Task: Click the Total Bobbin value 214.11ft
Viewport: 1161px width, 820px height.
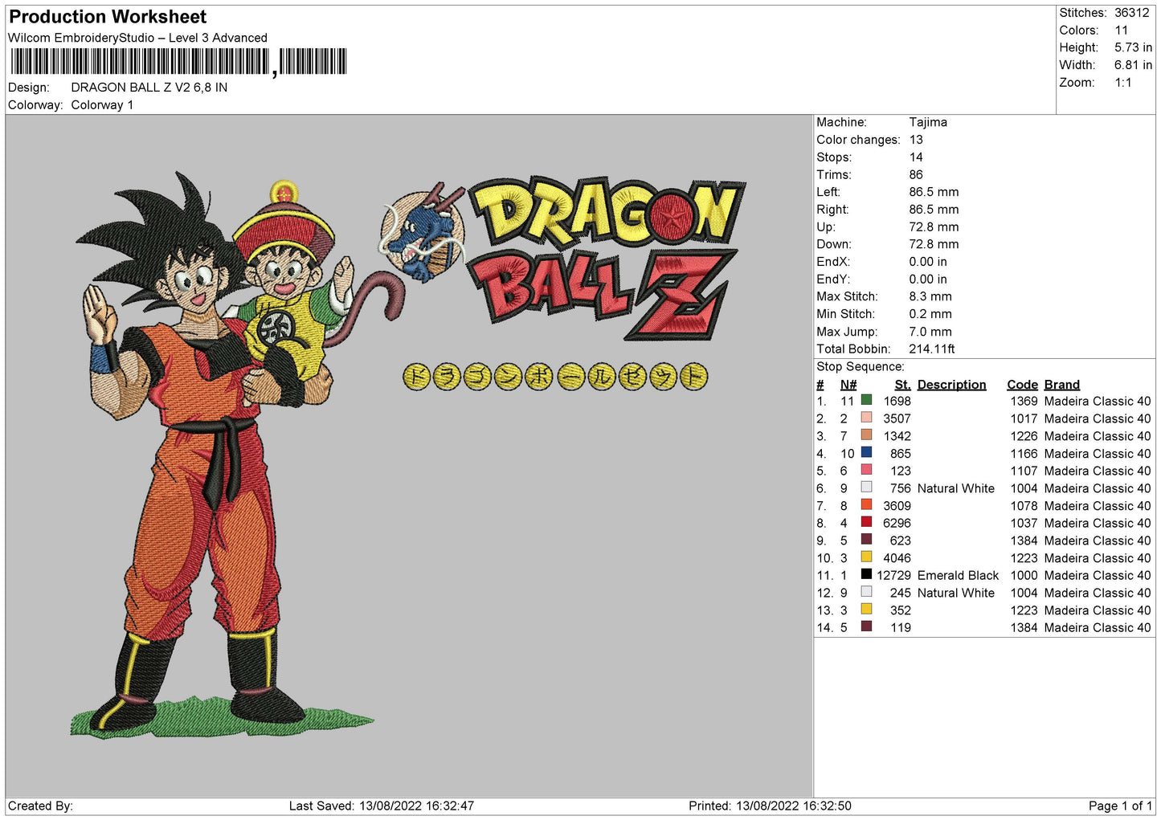Action: tap(932, 349)
